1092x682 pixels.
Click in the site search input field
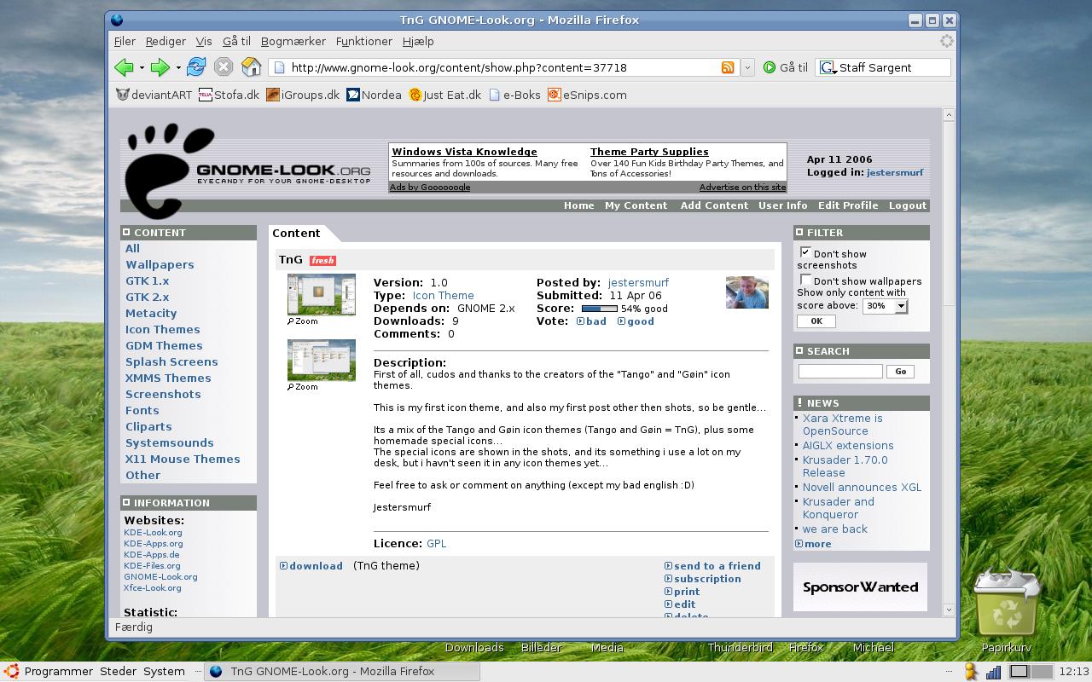(x=840, y=371)
